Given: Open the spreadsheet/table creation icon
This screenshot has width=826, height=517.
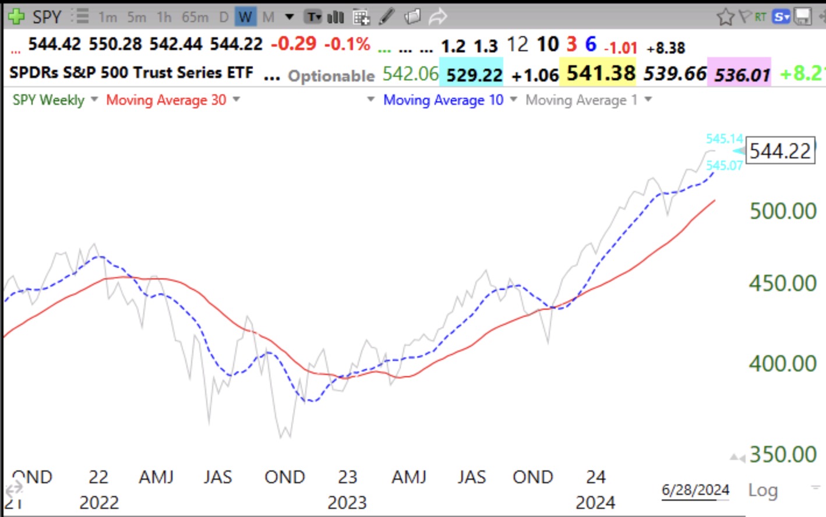Looking at the screenshot, I should [361, 16].
